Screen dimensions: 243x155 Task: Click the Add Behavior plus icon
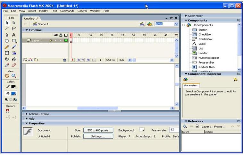click(x=185, y=126)
